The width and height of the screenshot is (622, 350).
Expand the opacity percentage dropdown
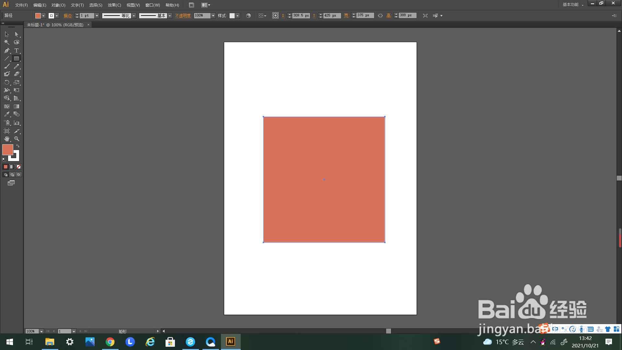[x=213, y=16]
